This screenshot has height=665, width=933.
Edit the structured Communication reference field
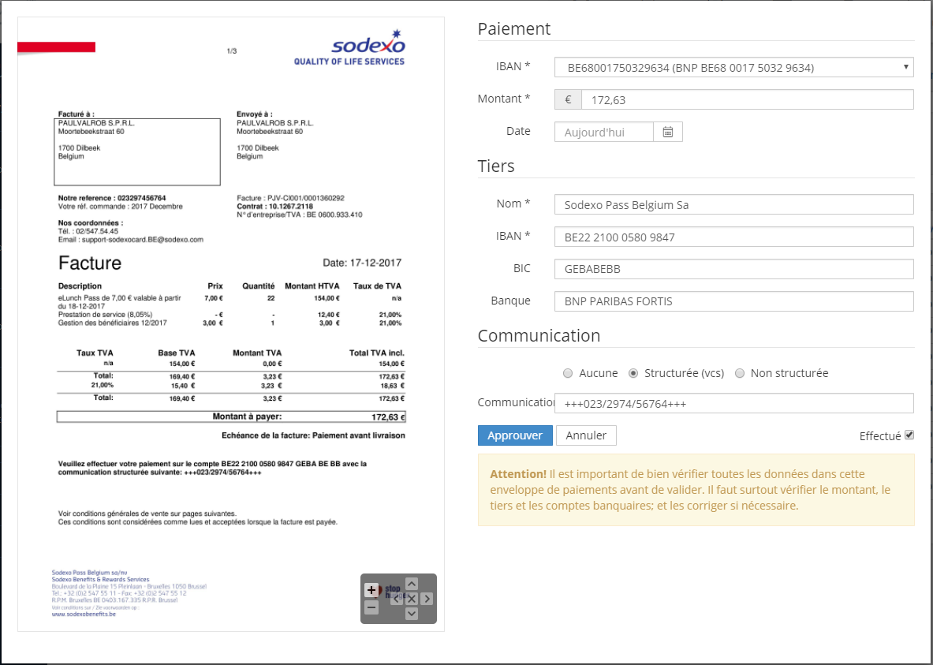(x=733, y=404)
